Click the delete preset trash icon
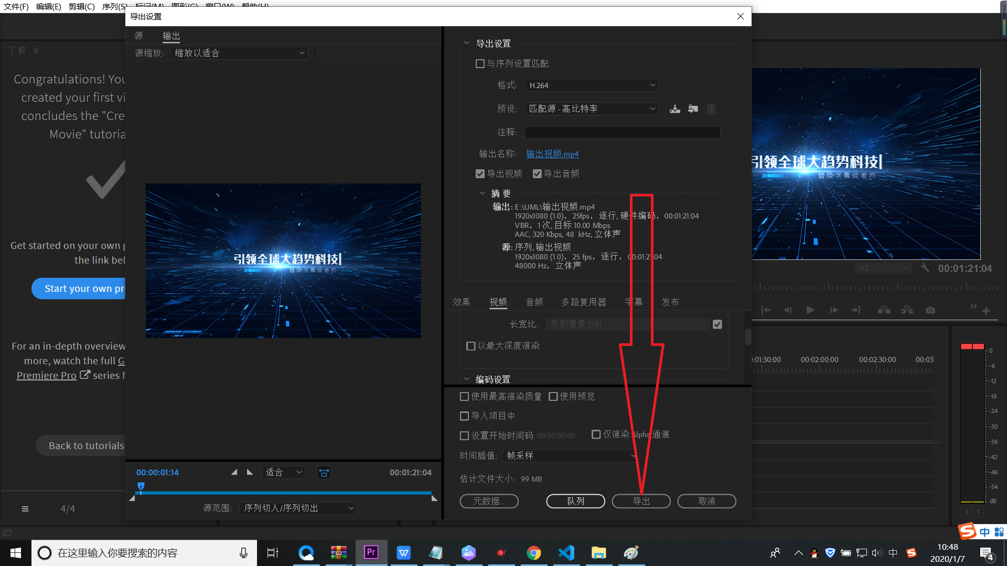 (711, 109)
